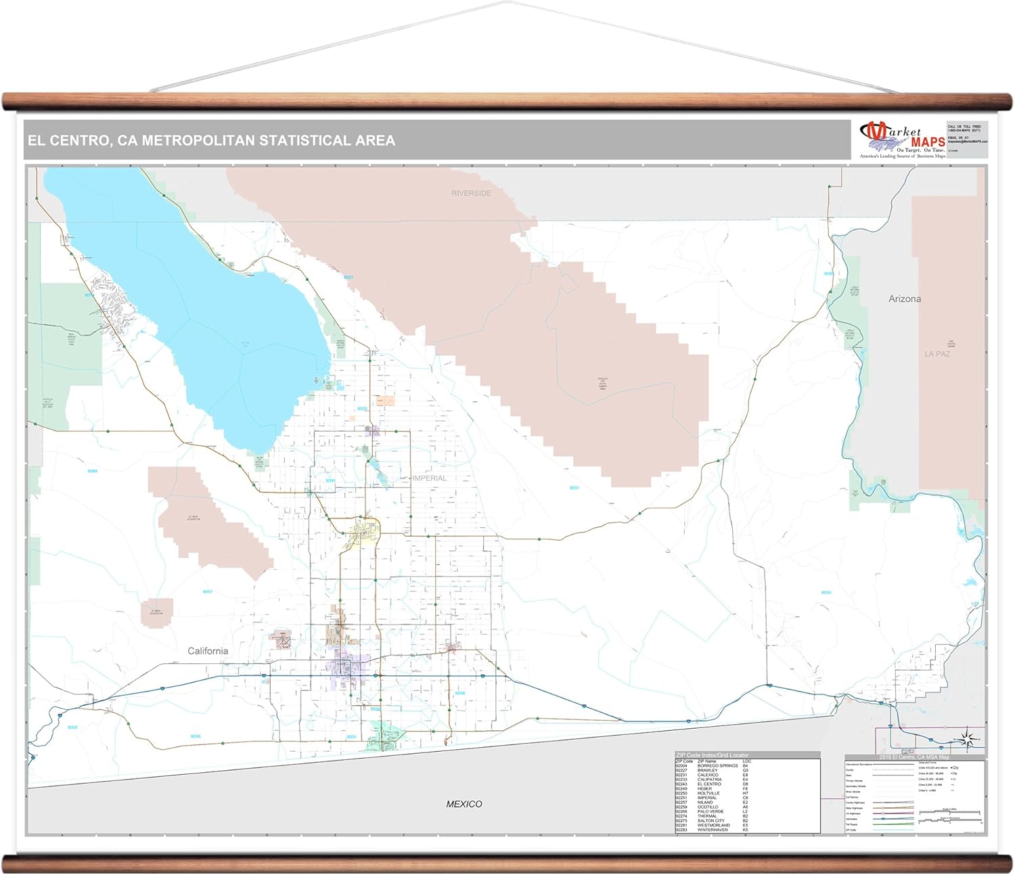Click the Interstate shield symbol in legend
Image resolution: width=1015 pixels, height=875 pixels.
pos(884,819)
